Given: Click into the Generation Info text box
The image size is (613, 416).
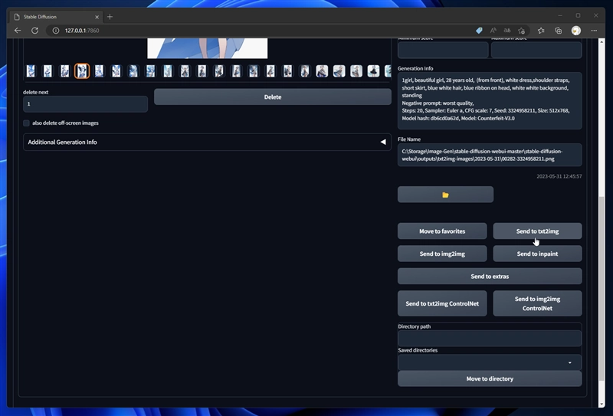Looking at the screenshot, I should 490,101.
